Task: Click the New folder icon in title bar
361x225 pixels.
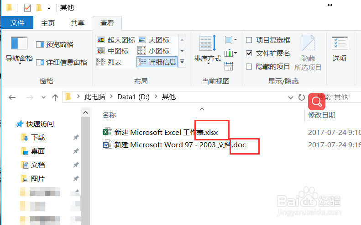Action: pos(39,8)
